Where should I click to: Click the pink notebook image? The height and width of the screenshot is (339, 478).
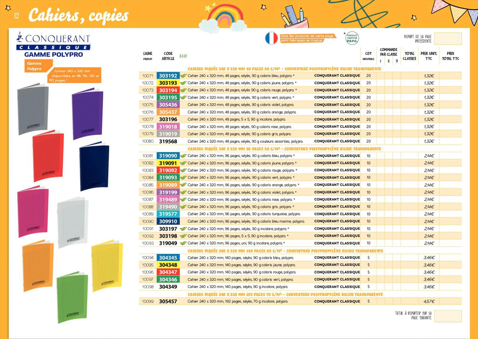[33, 211]
